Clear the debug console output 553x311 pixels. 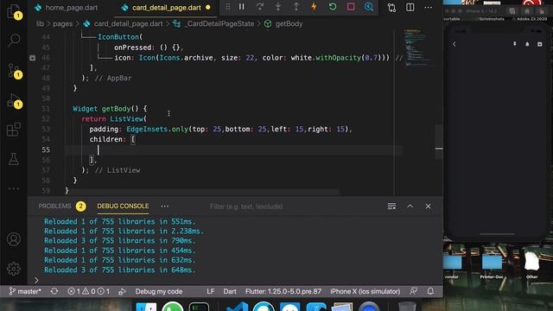coord(391,206)
